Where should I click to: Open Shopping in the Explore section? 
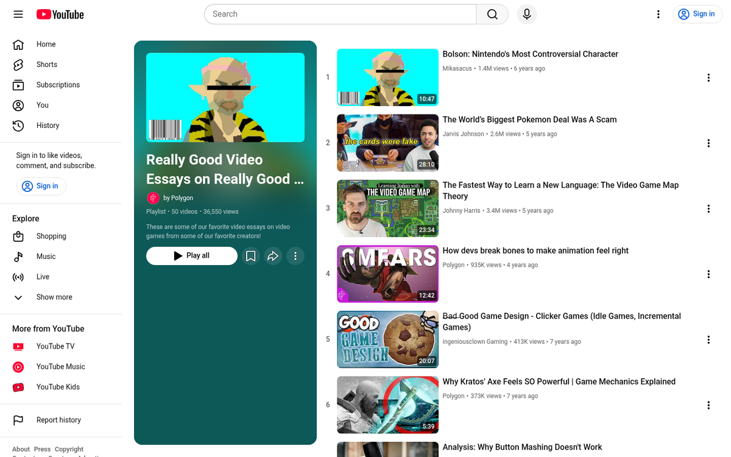pyautogui.click(x=51, y=236)
